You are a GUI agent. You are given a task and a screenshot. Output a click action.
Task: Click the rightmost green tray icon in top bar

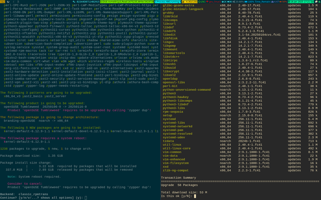coord(319,2)
